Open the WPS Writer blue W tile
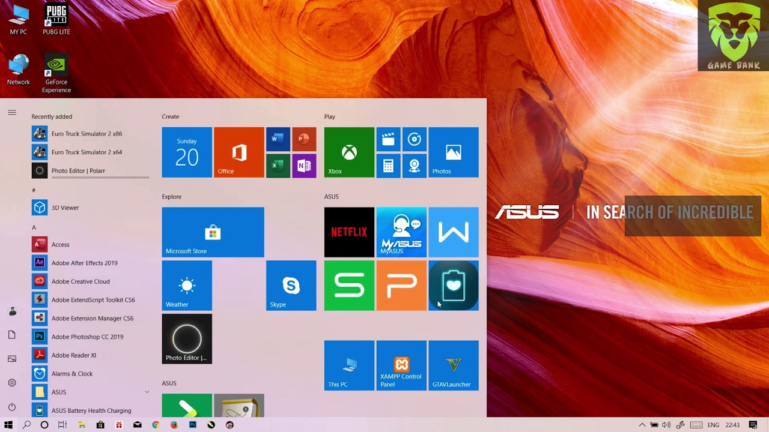The width and height of the screenshot is (769, 432). tap(454, 232)
